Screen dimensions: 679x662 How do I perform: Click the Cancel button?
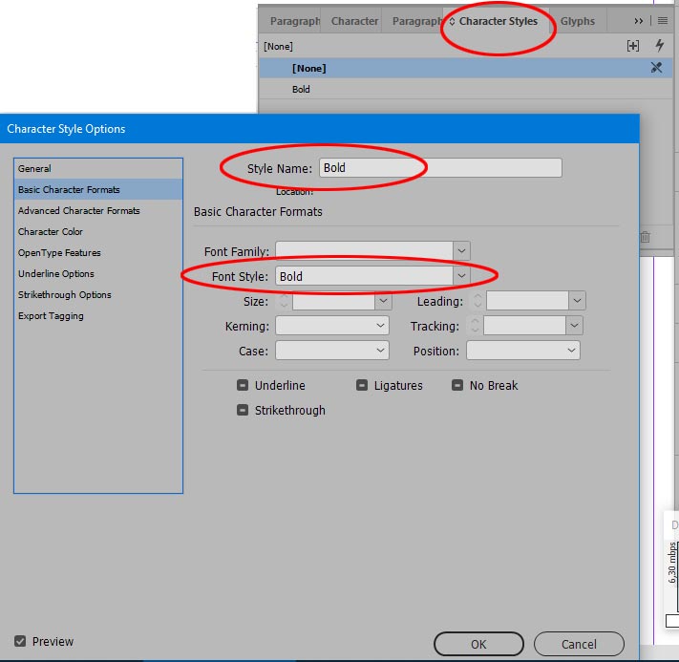point(579,644)
